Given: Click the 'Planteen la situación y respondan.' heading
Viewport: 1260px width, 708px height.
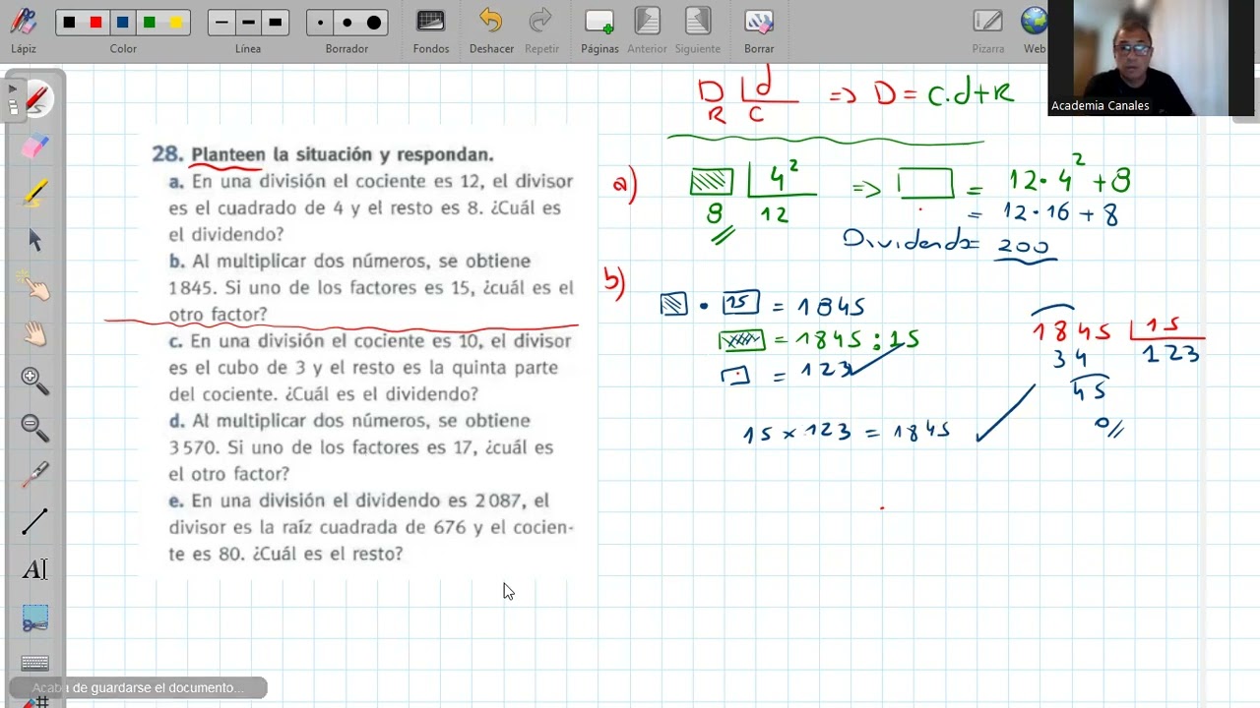Looking at the screenshot, I should pyautogui.click(x=342, y=154).
